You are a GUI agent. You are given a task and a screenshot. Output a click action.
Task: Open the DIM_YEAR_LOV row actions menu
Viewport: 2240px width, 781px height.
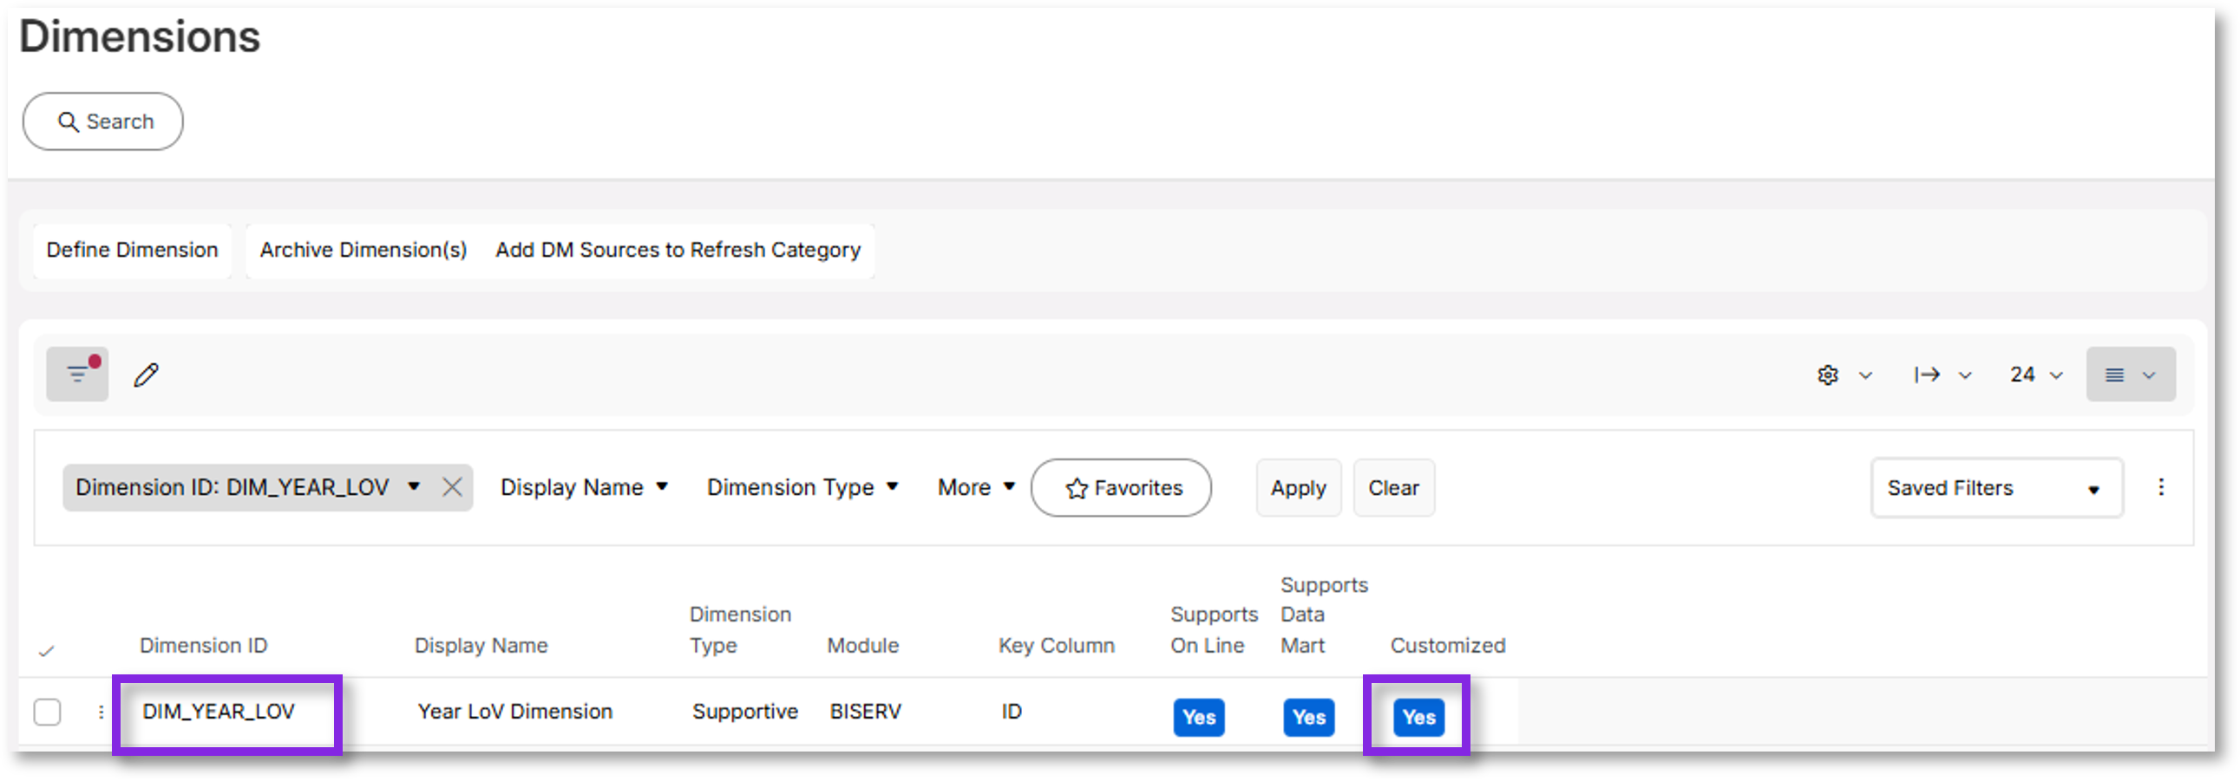point(101,713)
